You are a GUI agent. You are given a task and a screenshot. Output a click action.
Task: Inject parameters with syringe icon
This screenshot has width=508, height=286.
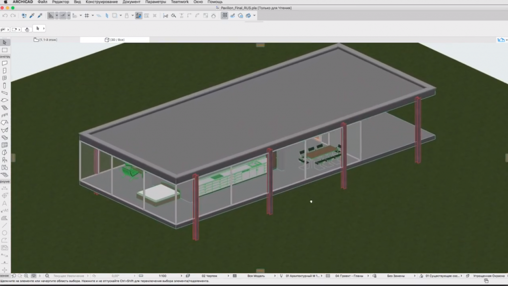coord(40,15)
